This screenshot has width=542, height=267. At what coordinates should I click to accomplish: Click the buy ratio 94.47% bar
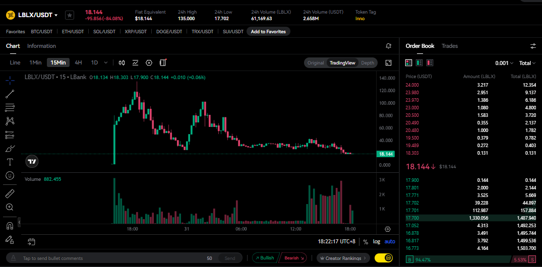(x=458, y=259)
